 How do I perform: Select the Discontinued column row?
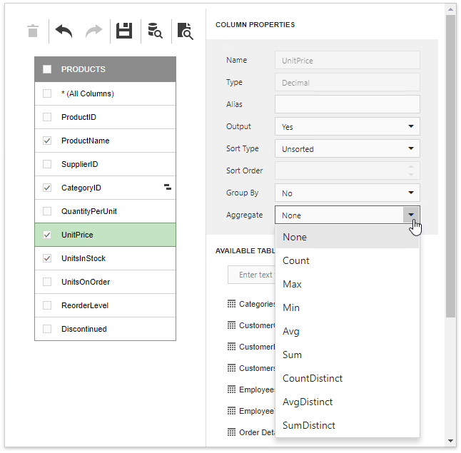pos(105,329)
